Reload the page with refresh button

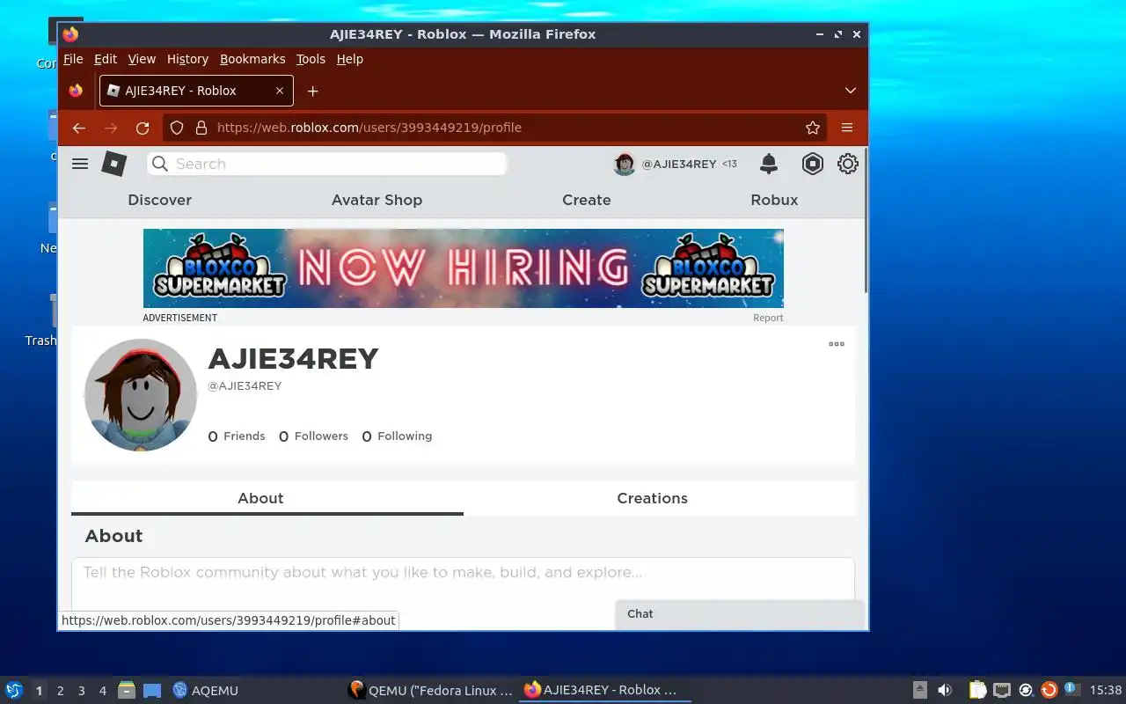click(143, 128)
